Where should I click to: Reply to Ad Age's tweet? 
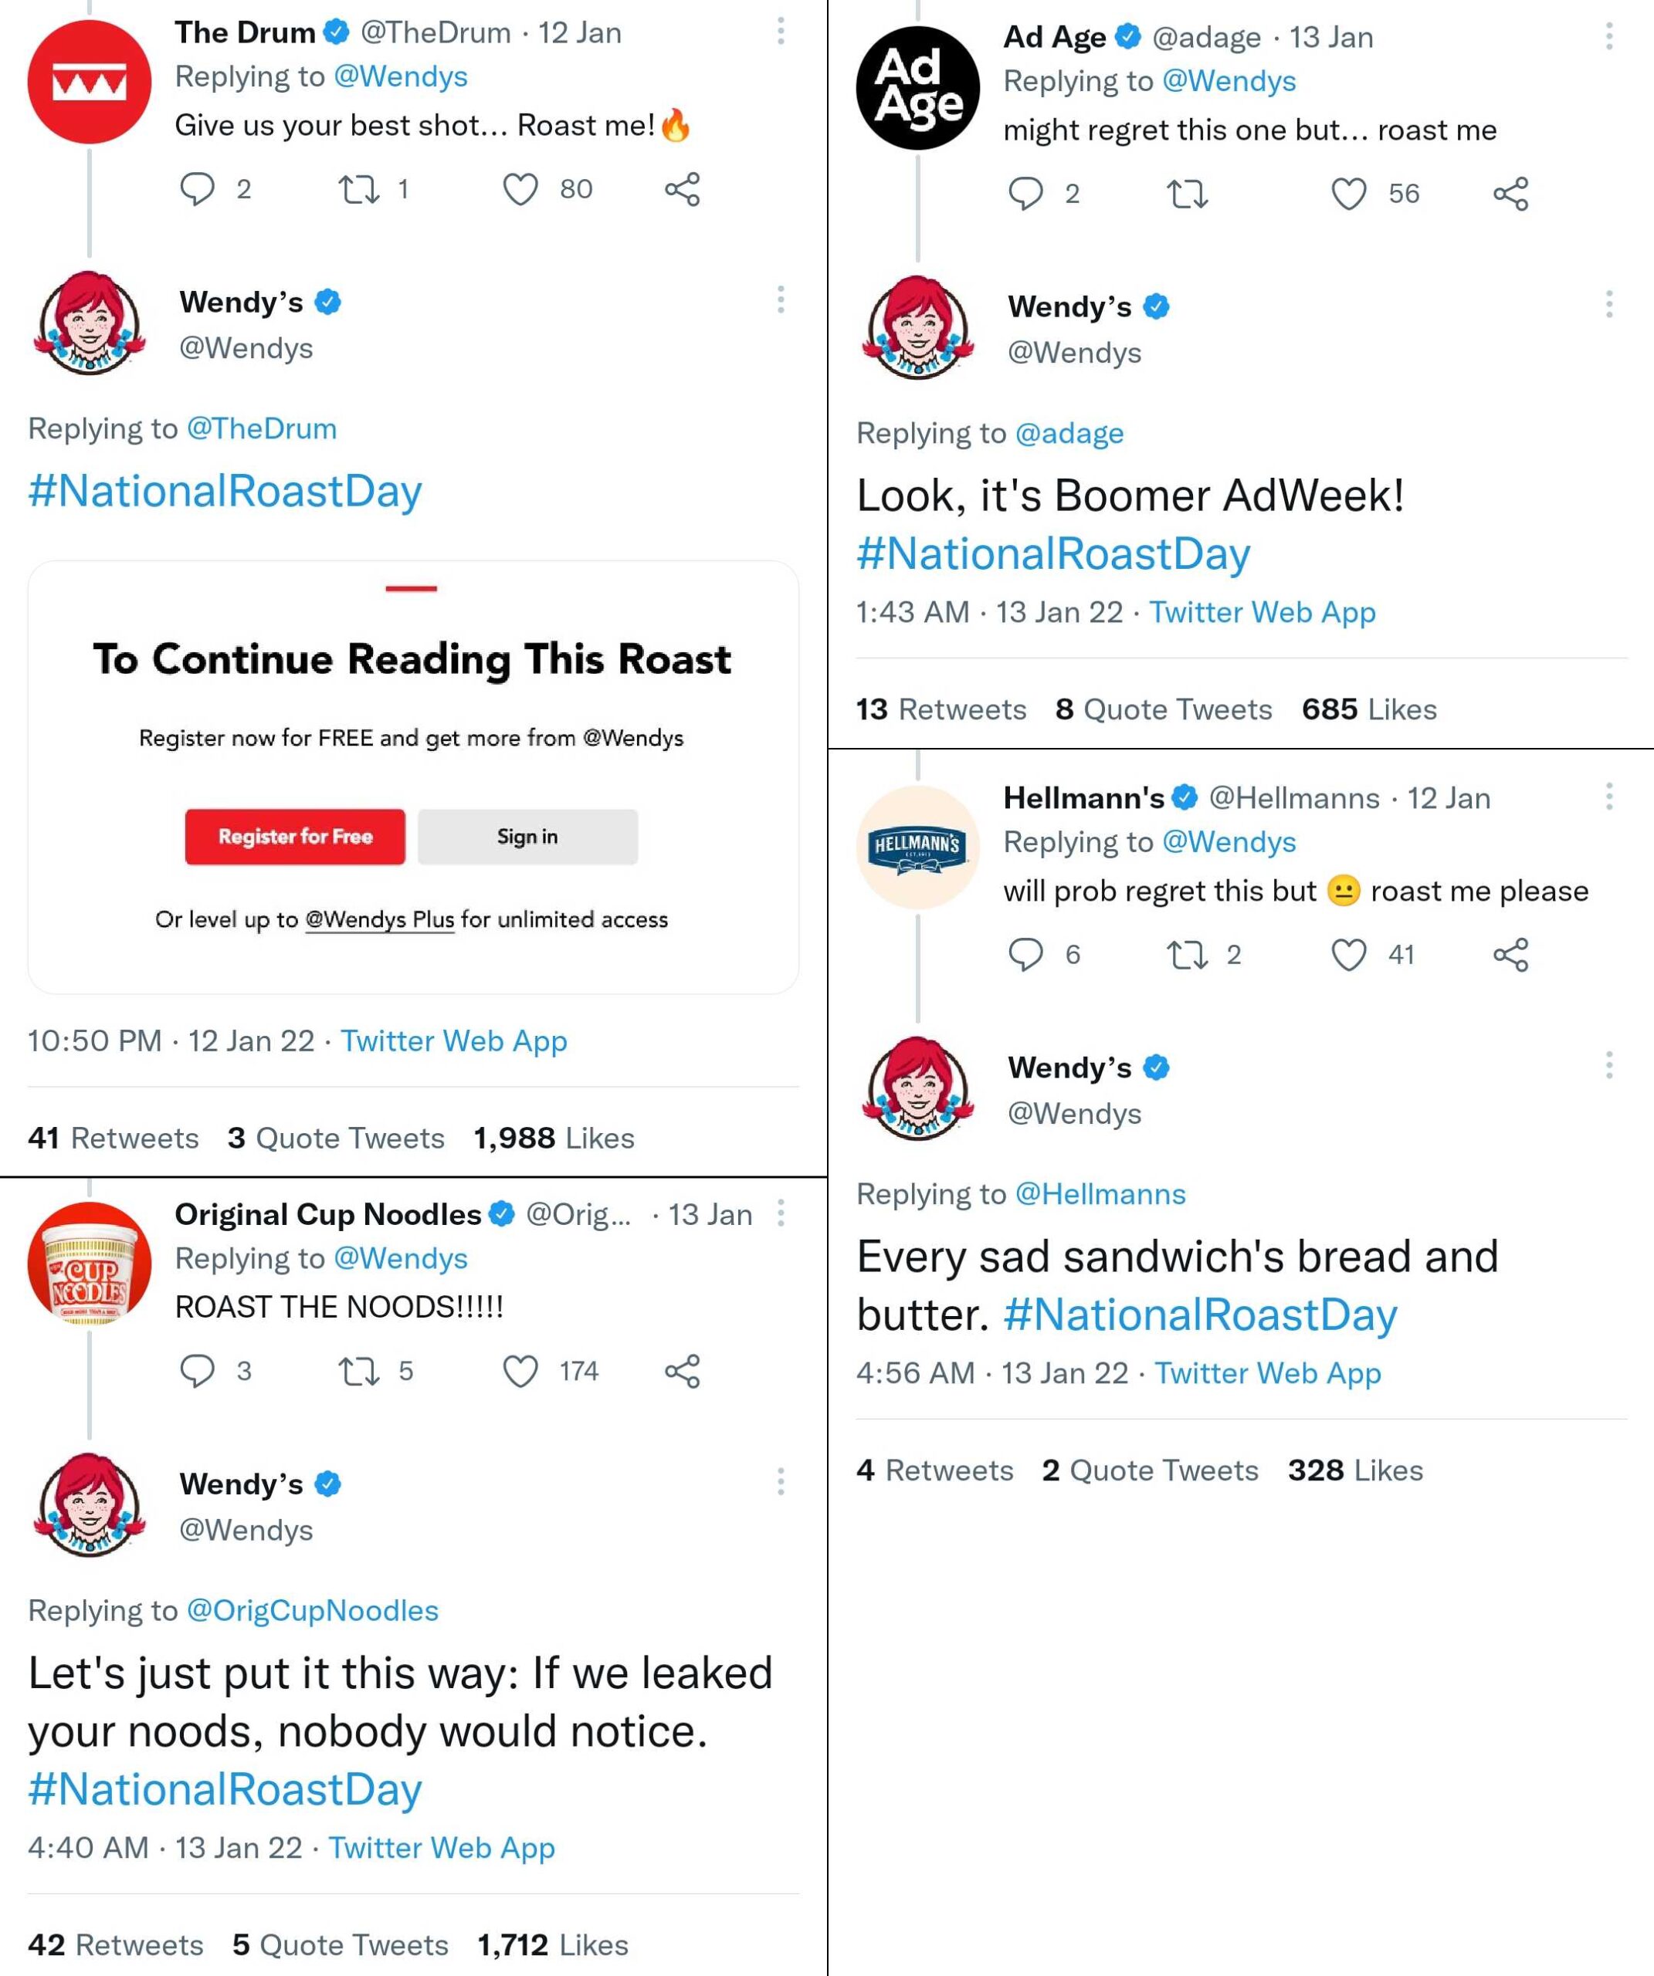[x=1025, y=194]
